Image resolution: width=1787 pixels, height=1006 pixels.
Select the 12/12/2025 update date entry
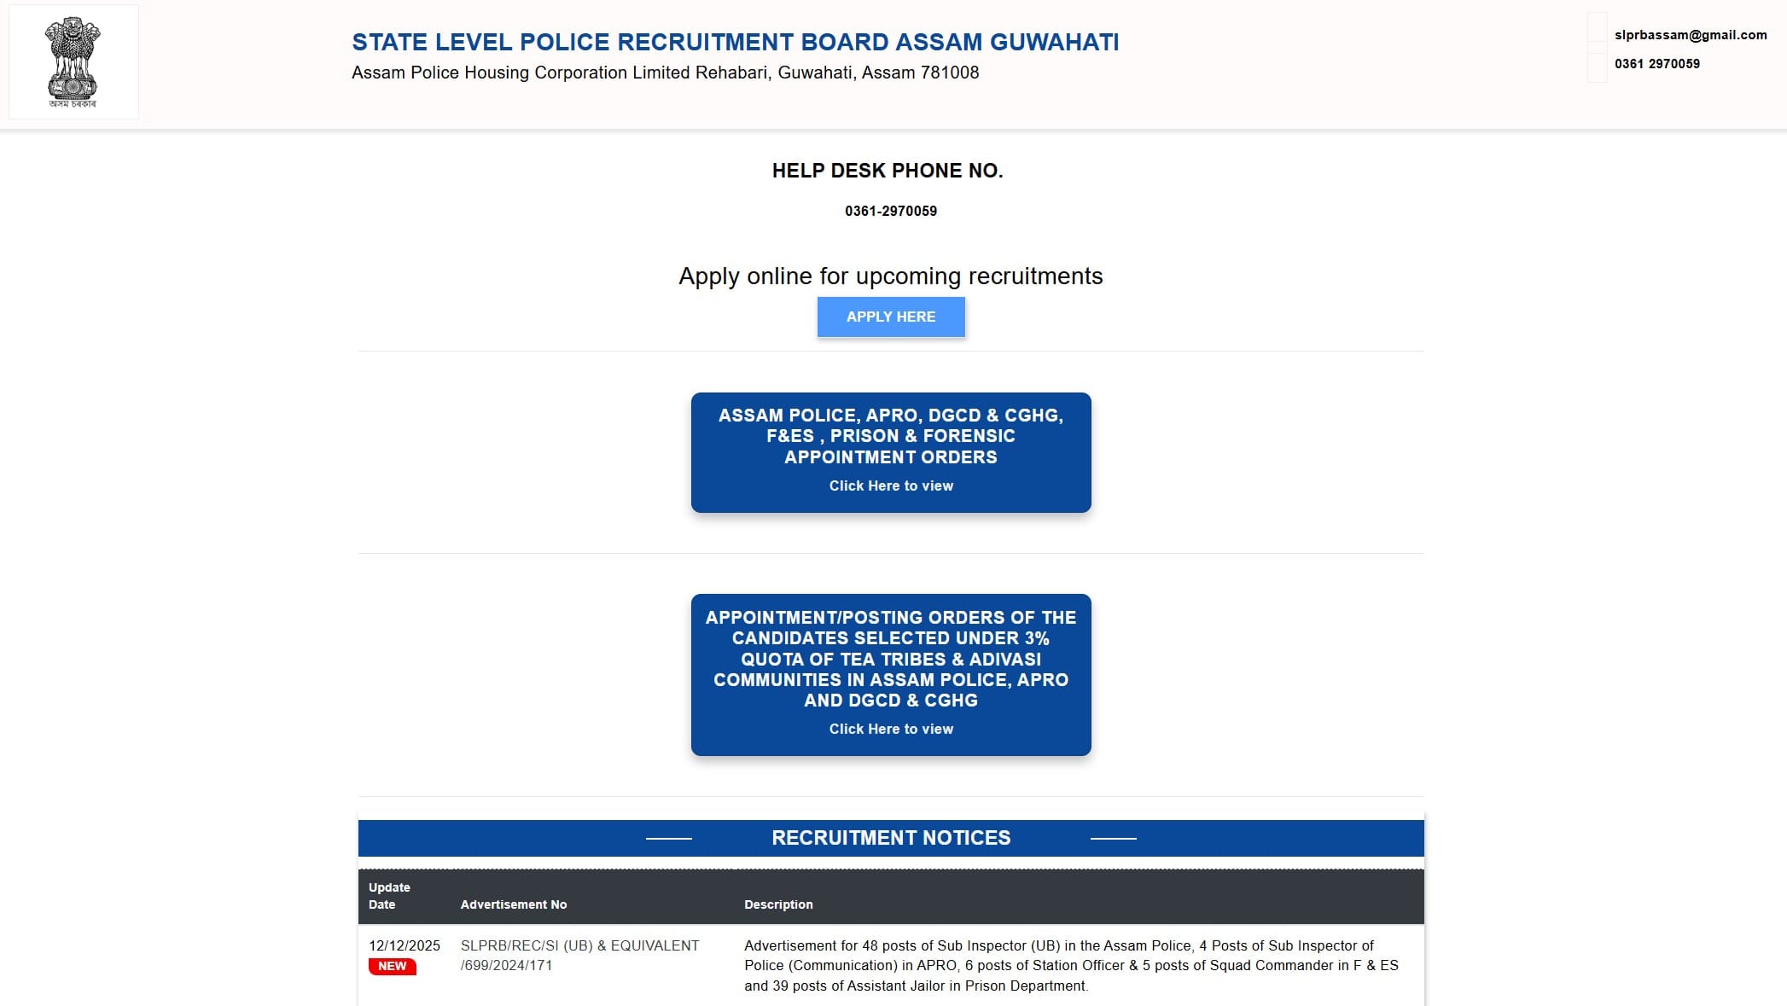404,945
